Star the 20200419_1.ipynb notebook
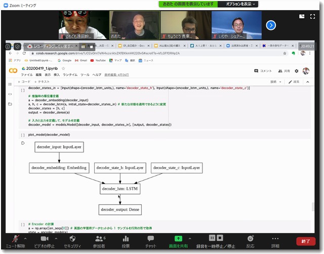 [x=63, y=68]
